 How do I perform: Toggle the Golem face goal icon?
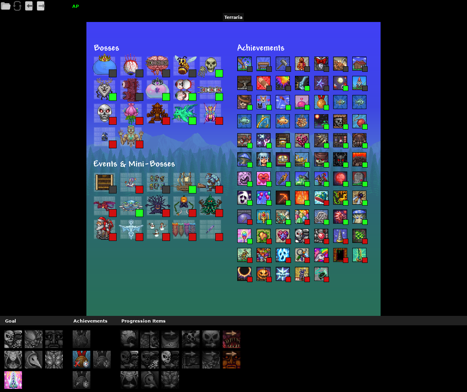(x=54, y=339)
